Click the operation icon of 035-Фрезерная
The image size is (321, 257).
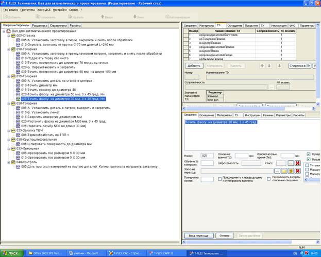[13, 148]
